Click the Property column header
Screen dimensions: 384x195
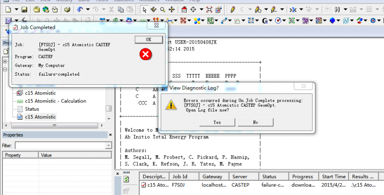pyautogui.click(x=21, y=155)
